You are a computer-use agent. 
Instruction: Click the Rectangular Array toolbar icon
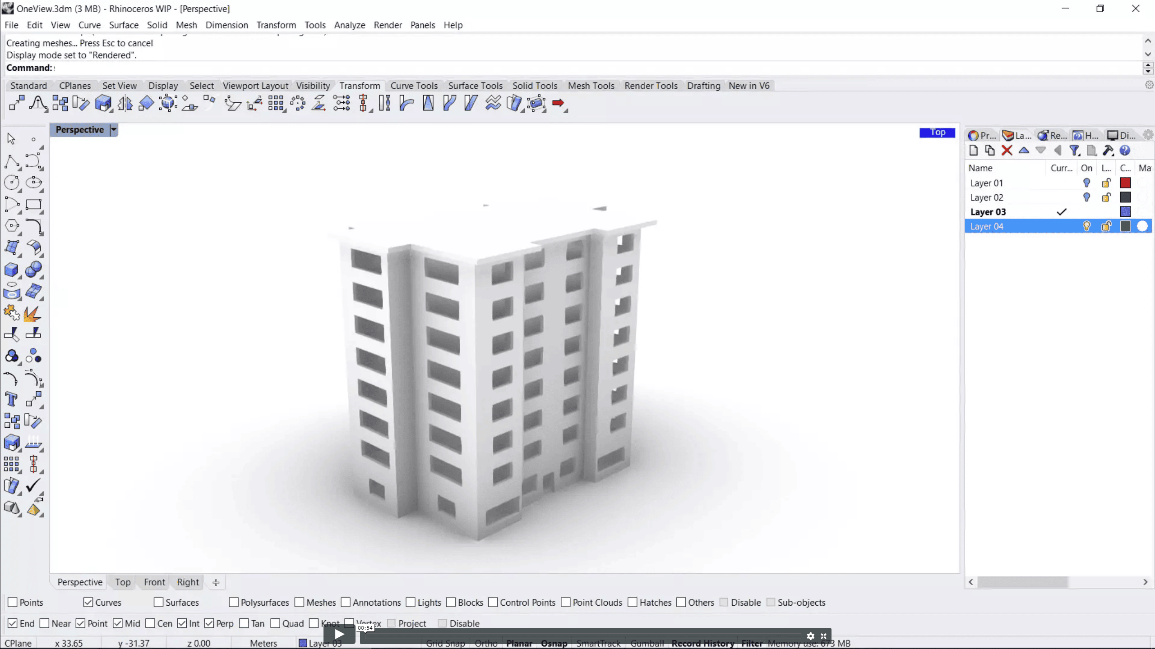(x=276, y=103)
